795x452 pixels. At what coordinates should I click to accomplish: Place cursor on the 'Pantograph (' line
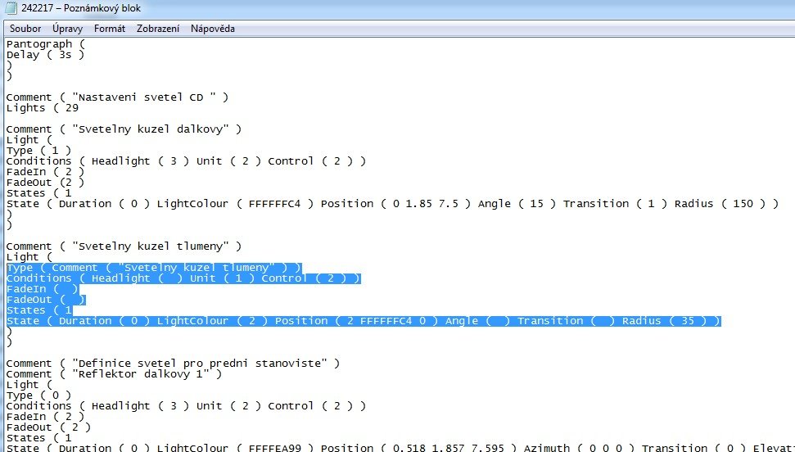coord(45,44)
